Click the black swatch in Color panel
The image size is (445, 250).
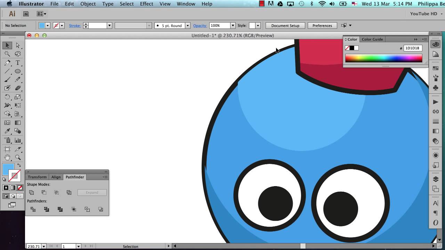pyautogui.click(x=352, y=48)
